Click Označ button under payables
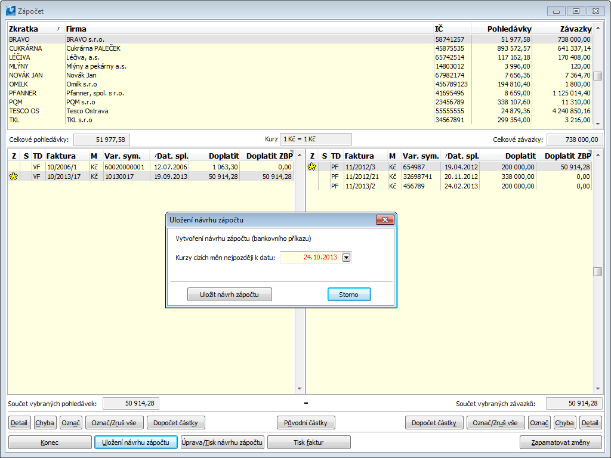The width and height of the screenshot is (611, 458). pos(539,423)
